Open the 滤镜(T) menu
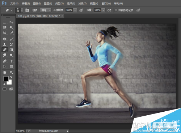 (83, 4)
